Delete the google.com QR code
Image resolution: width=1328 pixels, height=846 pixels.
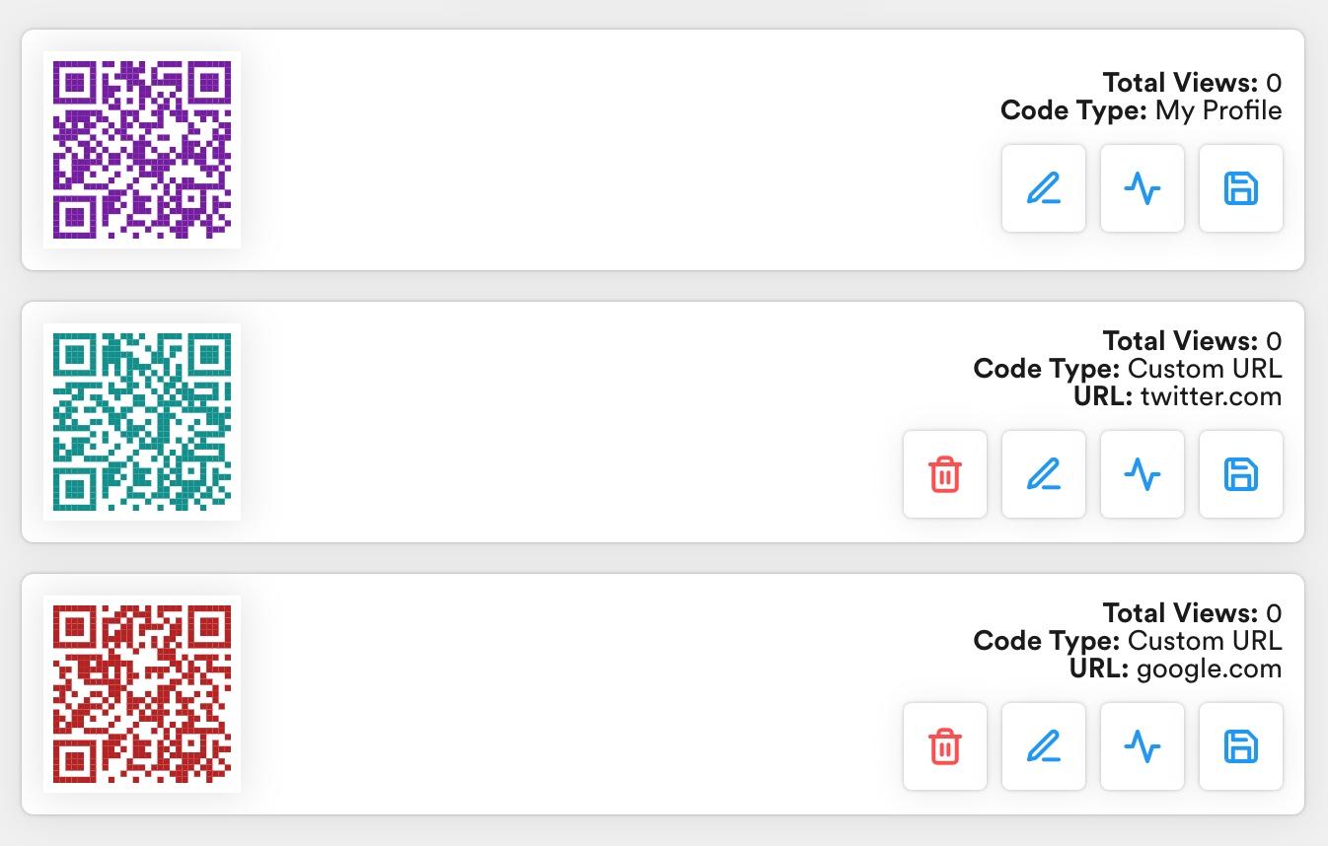point(944,746)
